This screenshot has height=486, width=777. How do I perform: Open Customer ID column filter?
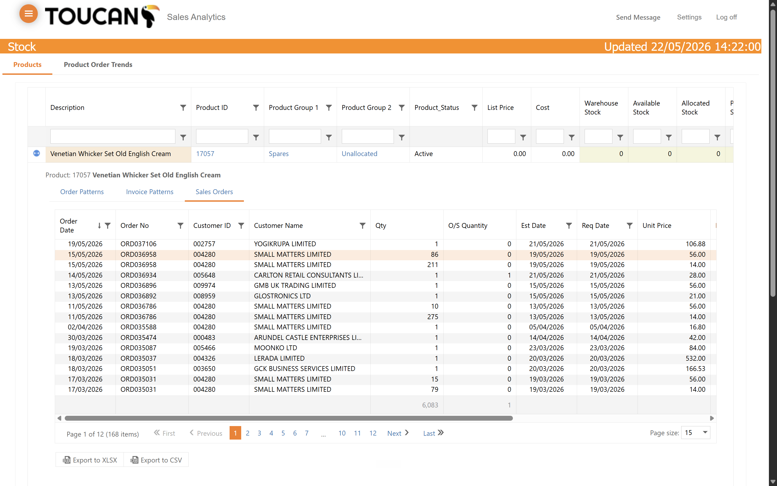tap(241, 226)
